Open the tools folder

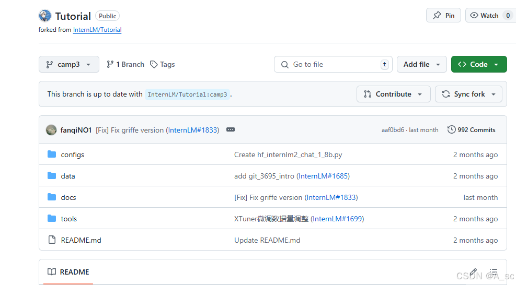tap(69, 219)
